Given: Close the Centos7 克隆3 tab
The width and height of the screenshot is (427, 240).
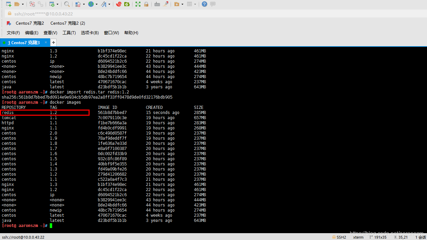Looking at the screenshot, I should (46, 42).
